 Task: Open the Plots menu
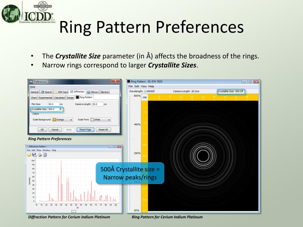(39, 150)
